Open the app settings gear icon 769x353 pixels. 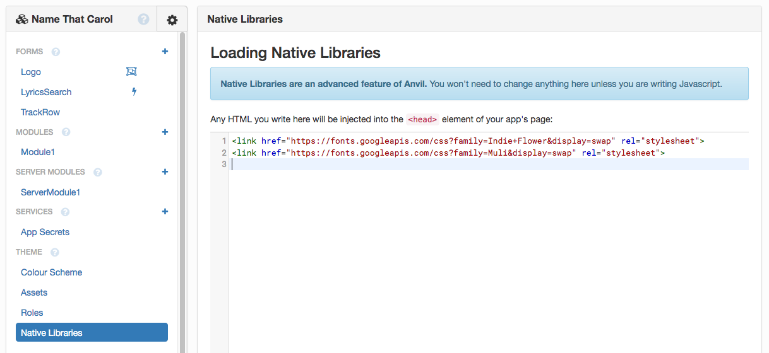point(172,20)
